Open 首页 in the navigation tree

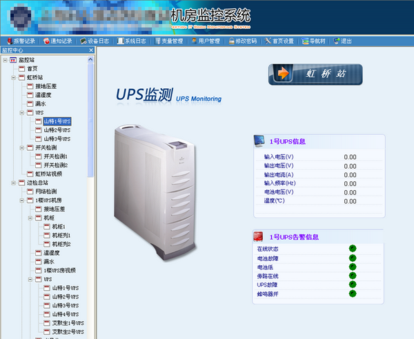pyautogui.click(x=32, y=69)
